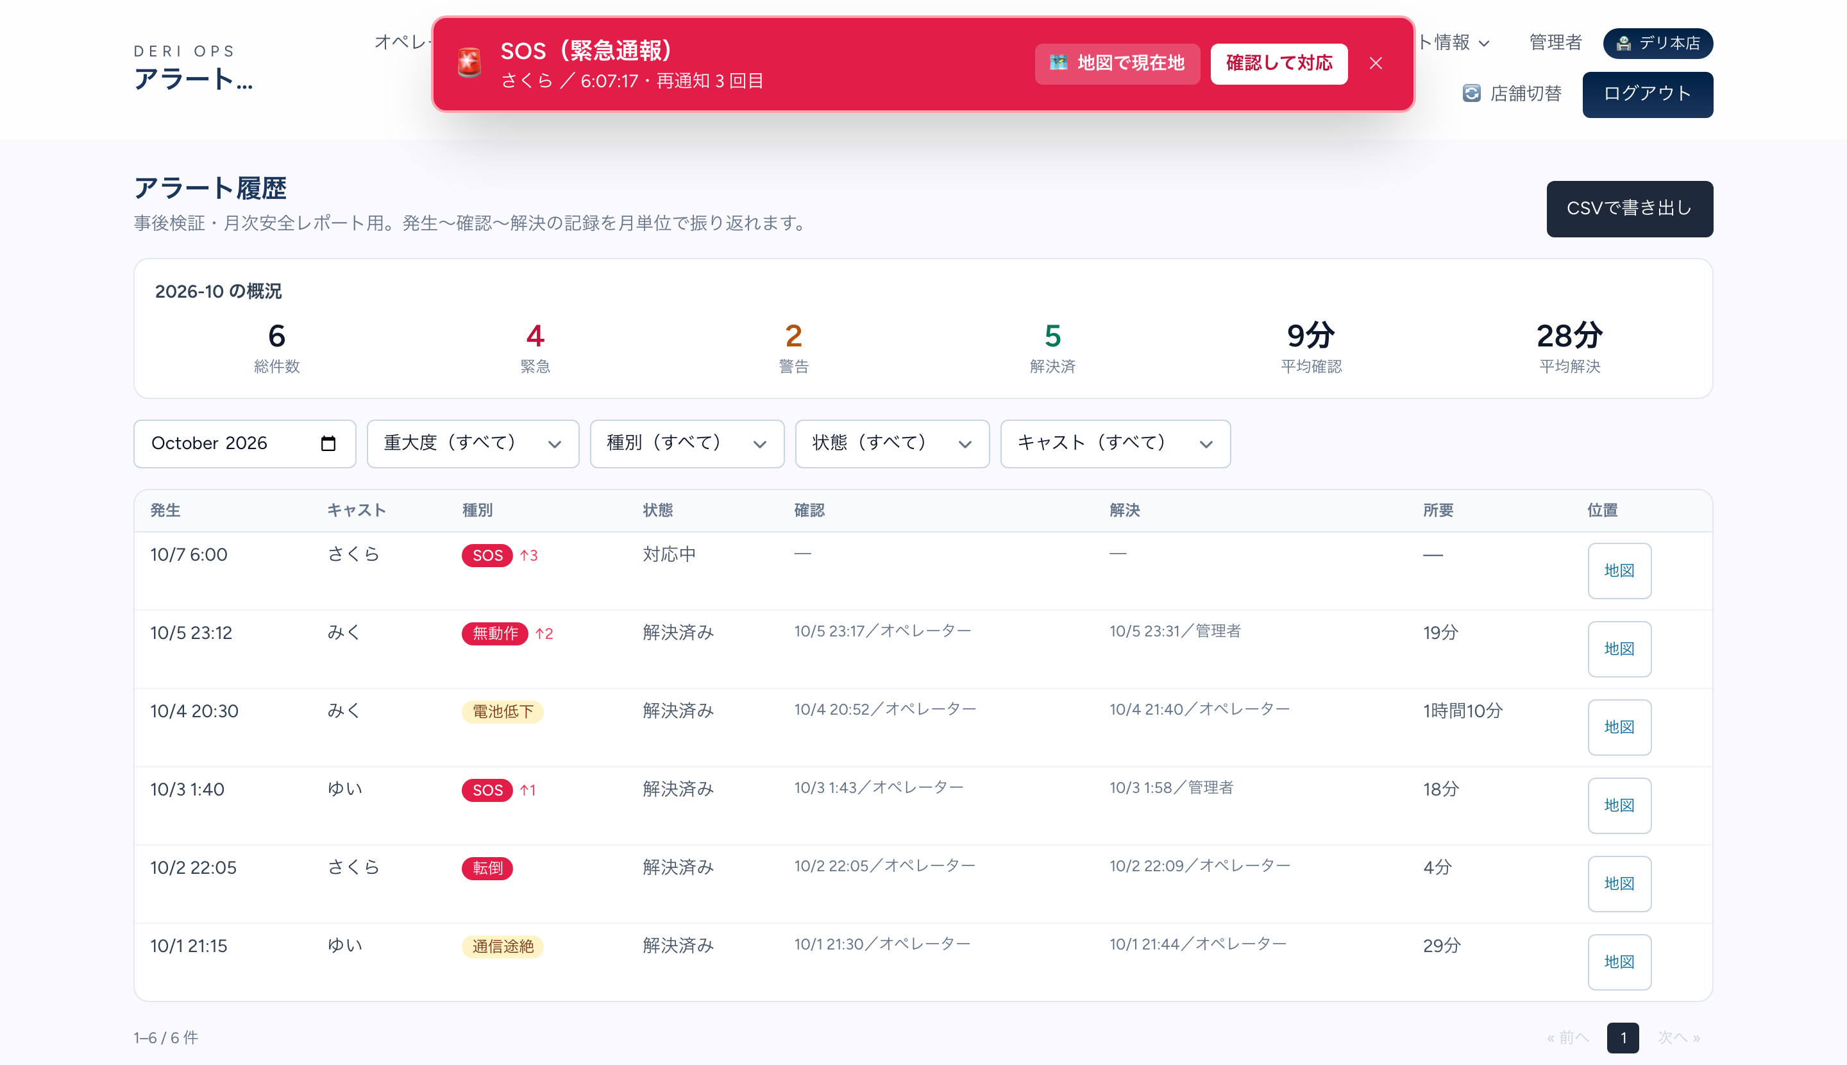Click the 緊急 count 4 statistic
1847x1065 pixels.
[536, 348]
